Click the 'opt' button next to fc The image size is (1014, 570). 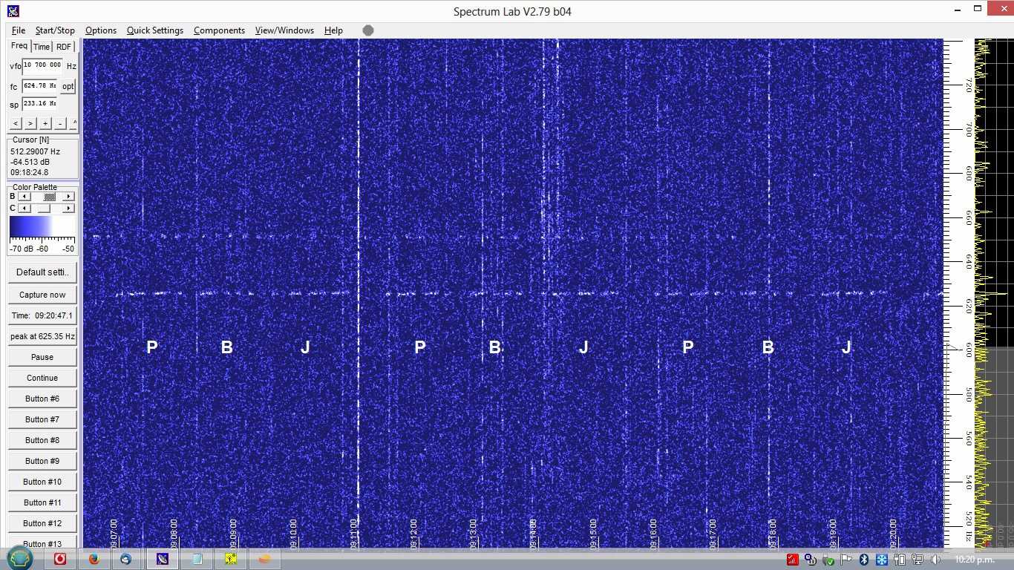pyautogui.click(x=68, y=87)
